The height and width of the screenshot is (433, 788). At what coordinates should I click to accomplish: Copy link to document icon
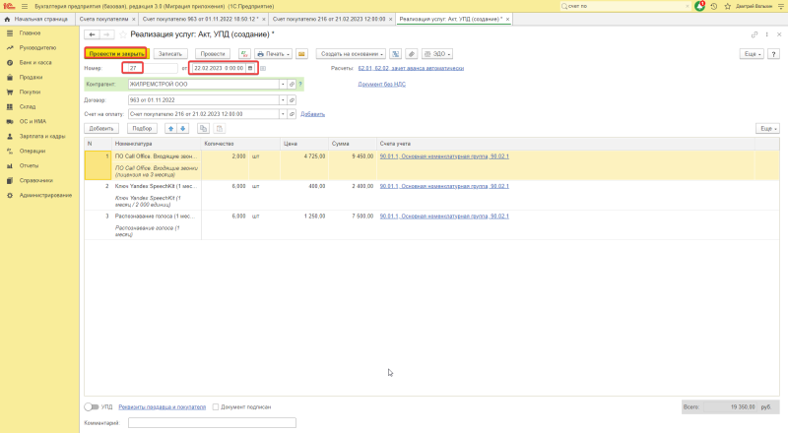(754, 34)
